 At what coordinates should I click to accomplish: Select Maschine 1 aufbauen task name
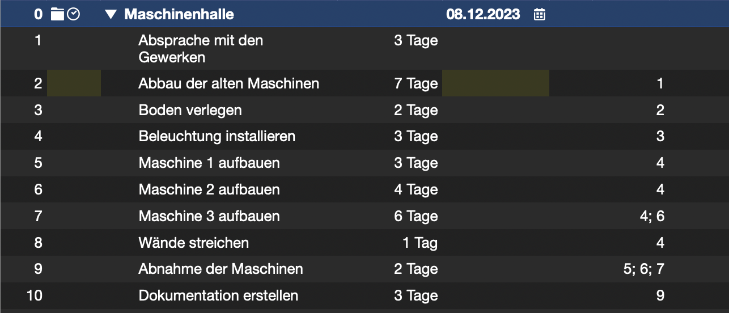click(x=209, y=163)
